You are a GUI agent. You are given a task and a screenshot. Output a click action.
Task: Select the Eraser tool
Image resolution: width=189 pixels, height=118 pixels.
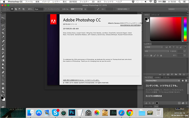3,57
